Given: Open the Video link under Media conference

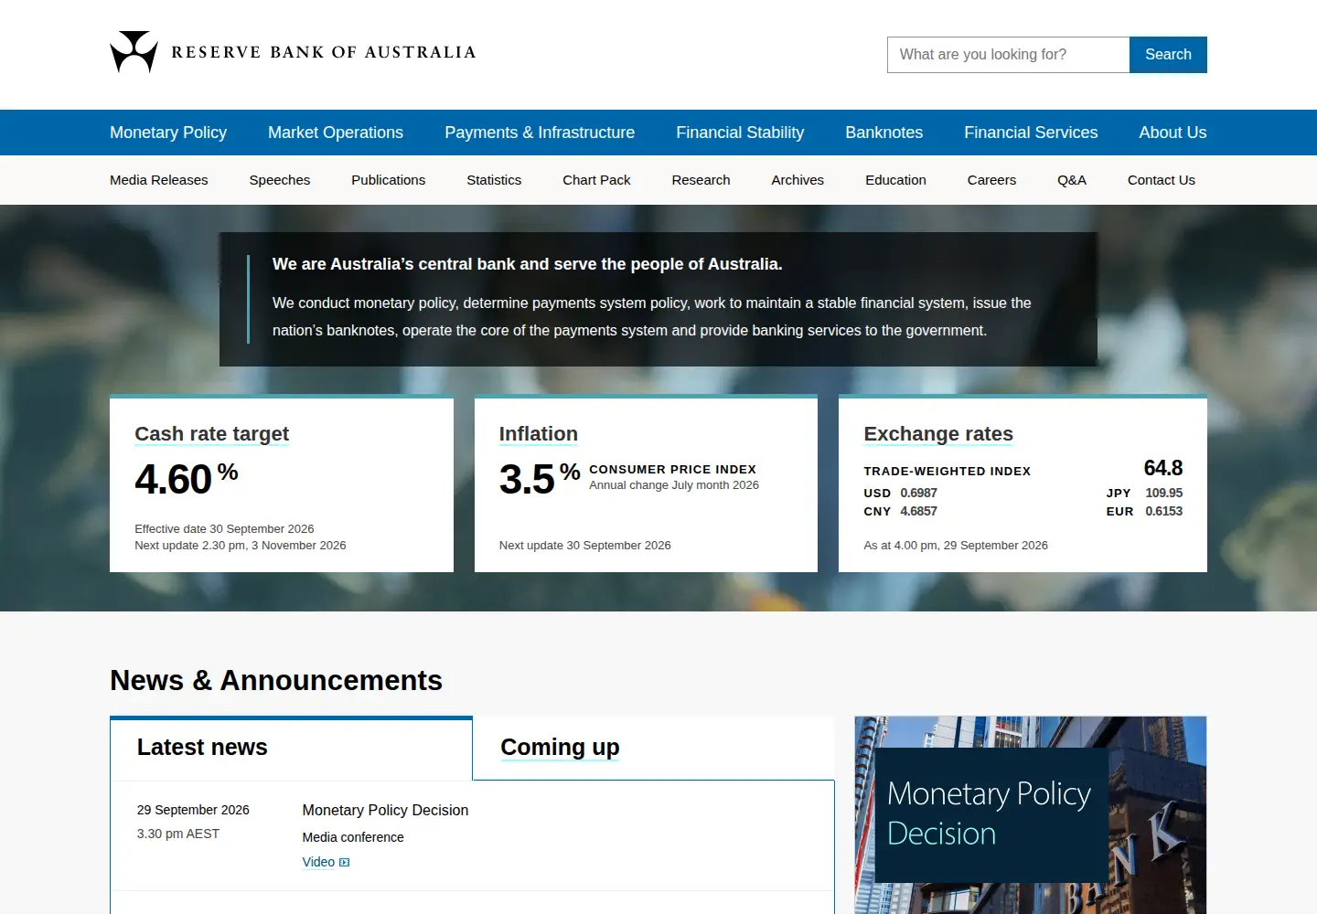Looking at the screenshot, I should coord(318,862).
